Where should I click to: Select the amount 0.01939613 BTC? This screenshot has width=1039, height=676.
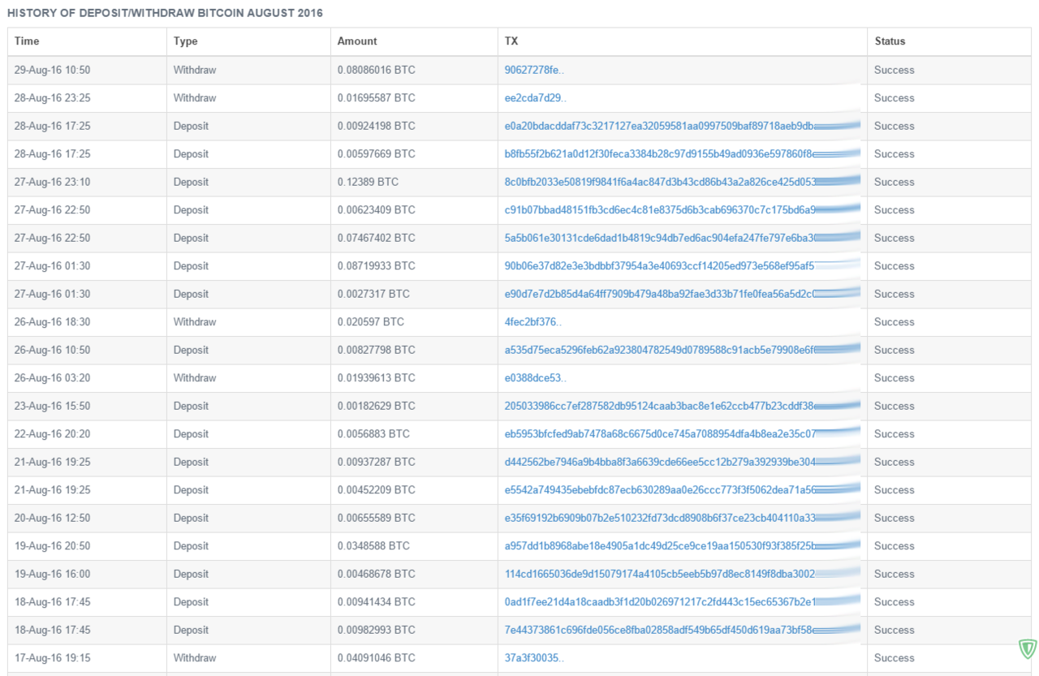[x=376, y=378]
